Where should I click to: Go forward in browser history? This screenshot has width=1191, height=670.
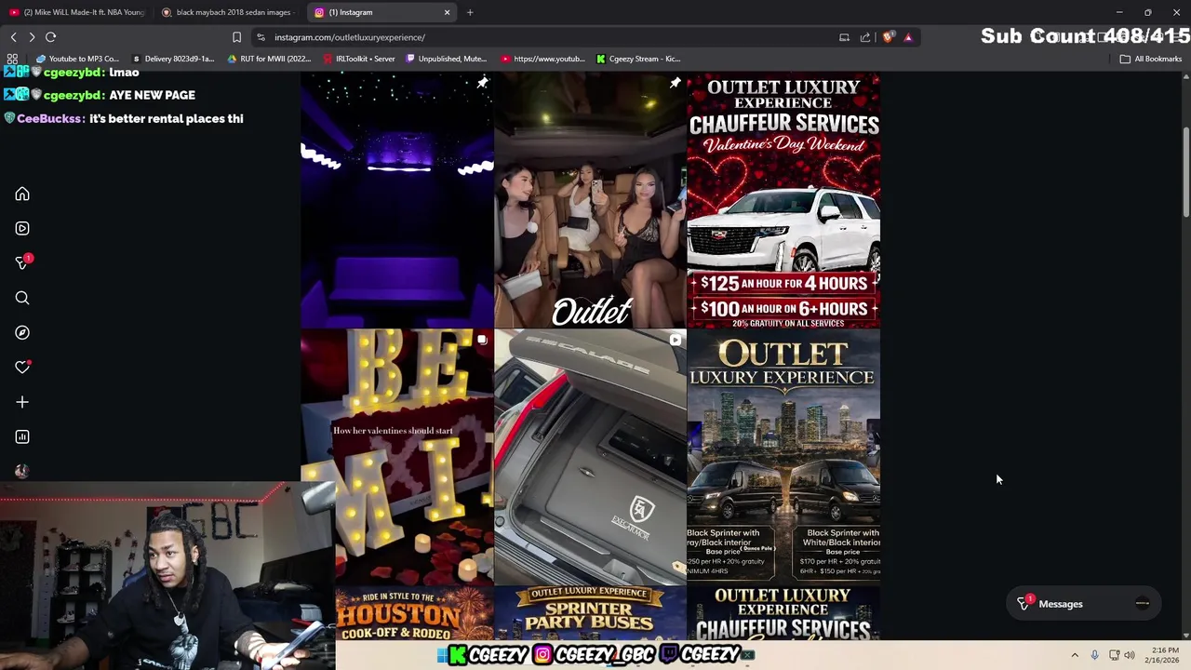[32, 37]
